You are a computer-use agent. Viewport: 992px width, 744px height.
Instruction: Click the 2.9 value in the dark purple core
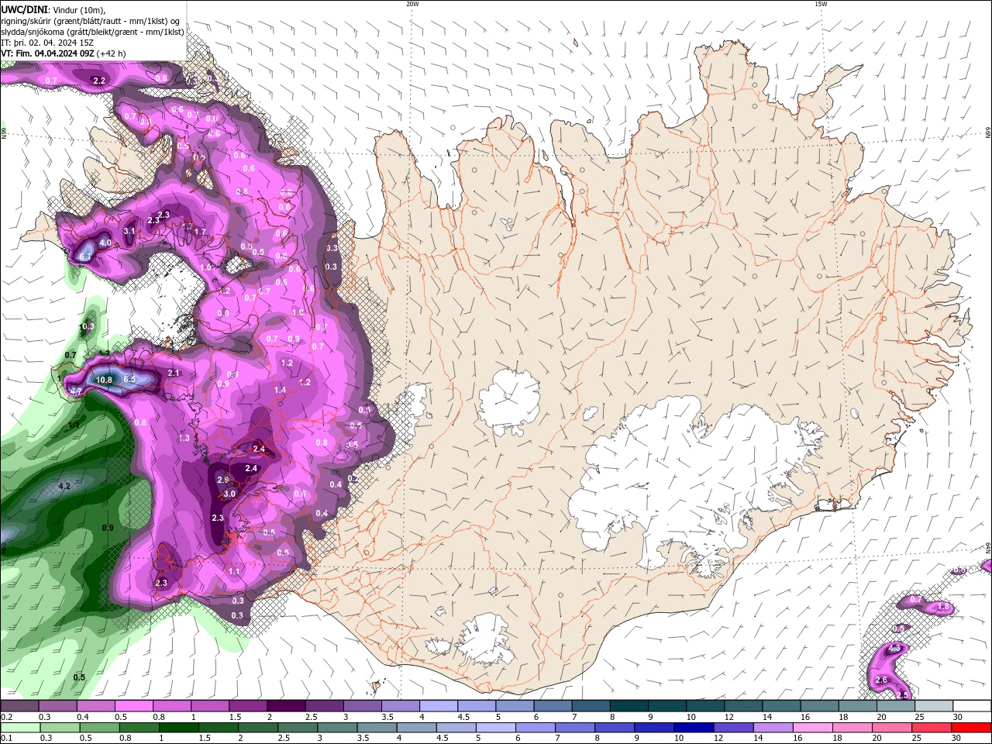coord(223,480)
